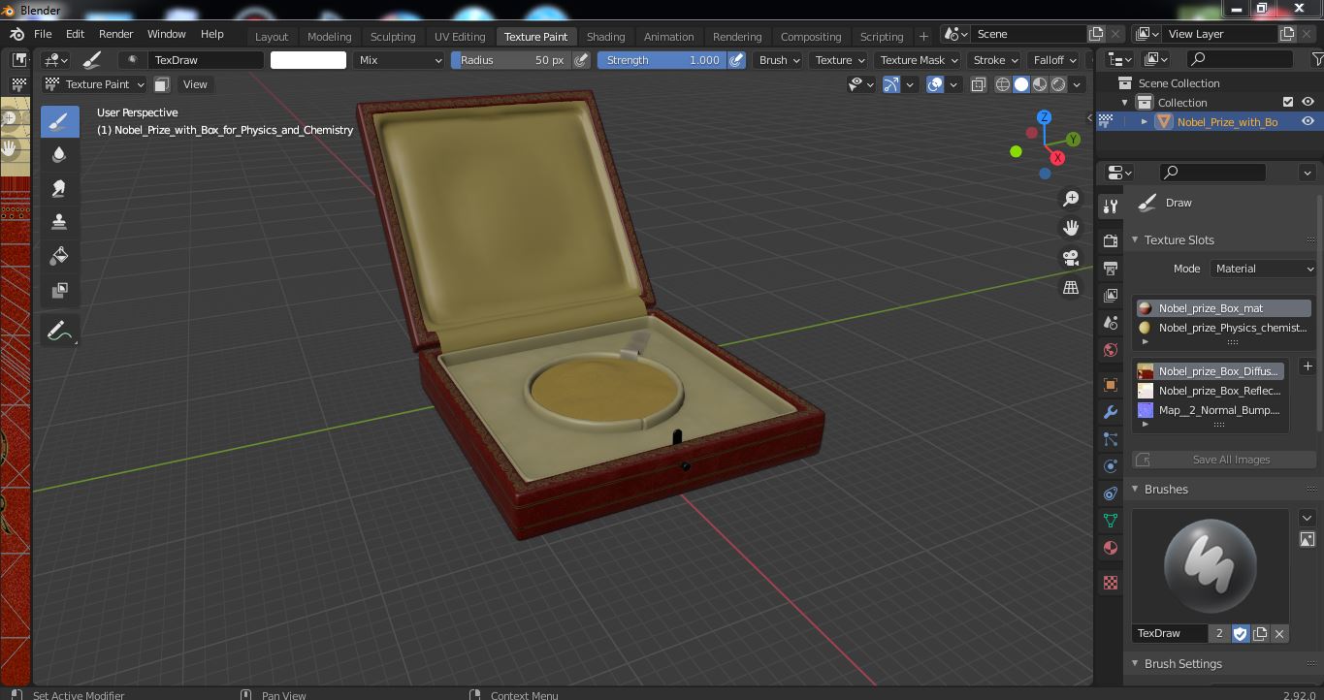This screenshot has width=1324, height=700.
Task: Collapse the Texture Slots panel
Action: (1136, 240)
